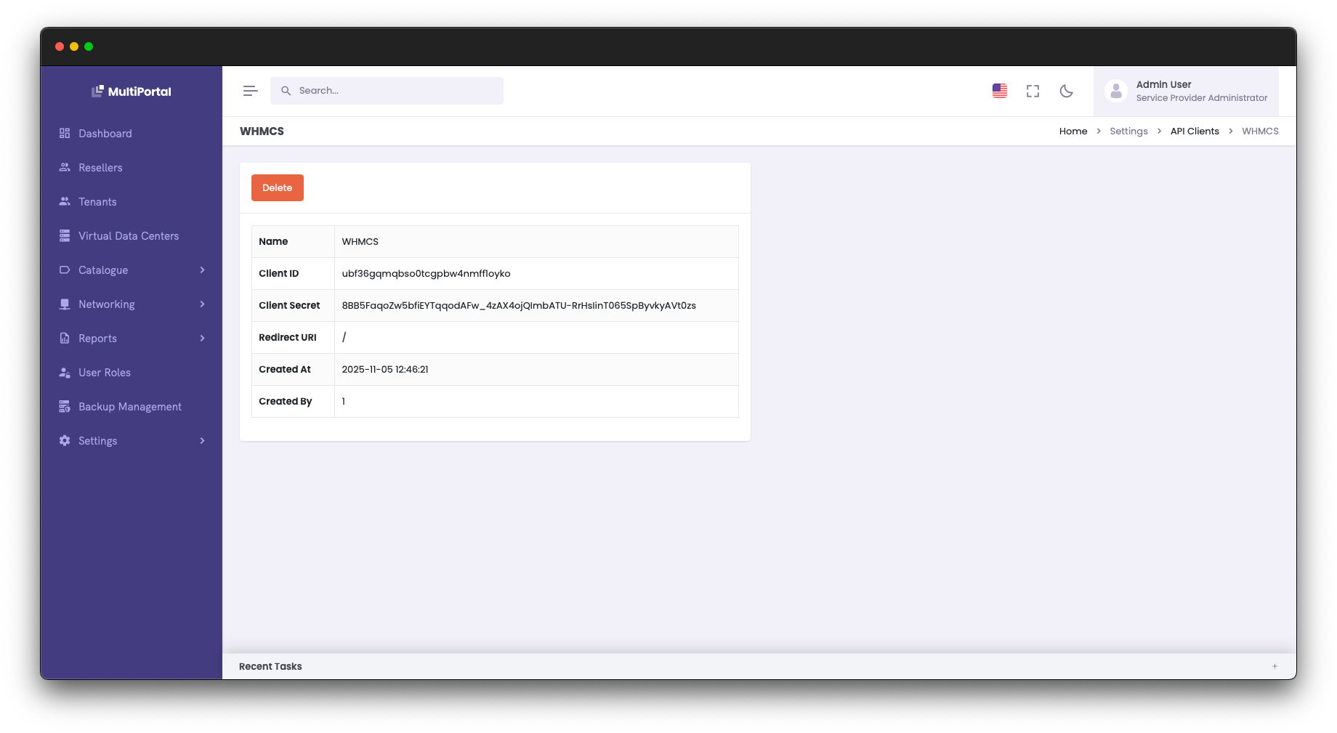
Task: Expand the Reports submenu chevron
Action: 202,338
